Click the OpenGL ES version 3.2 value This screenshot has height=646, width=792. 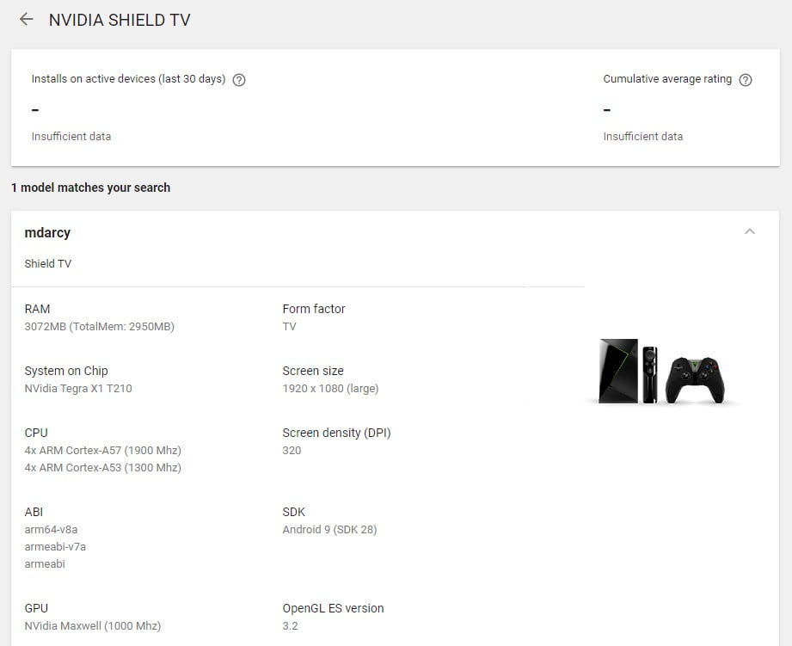click(x=290, y=626)
